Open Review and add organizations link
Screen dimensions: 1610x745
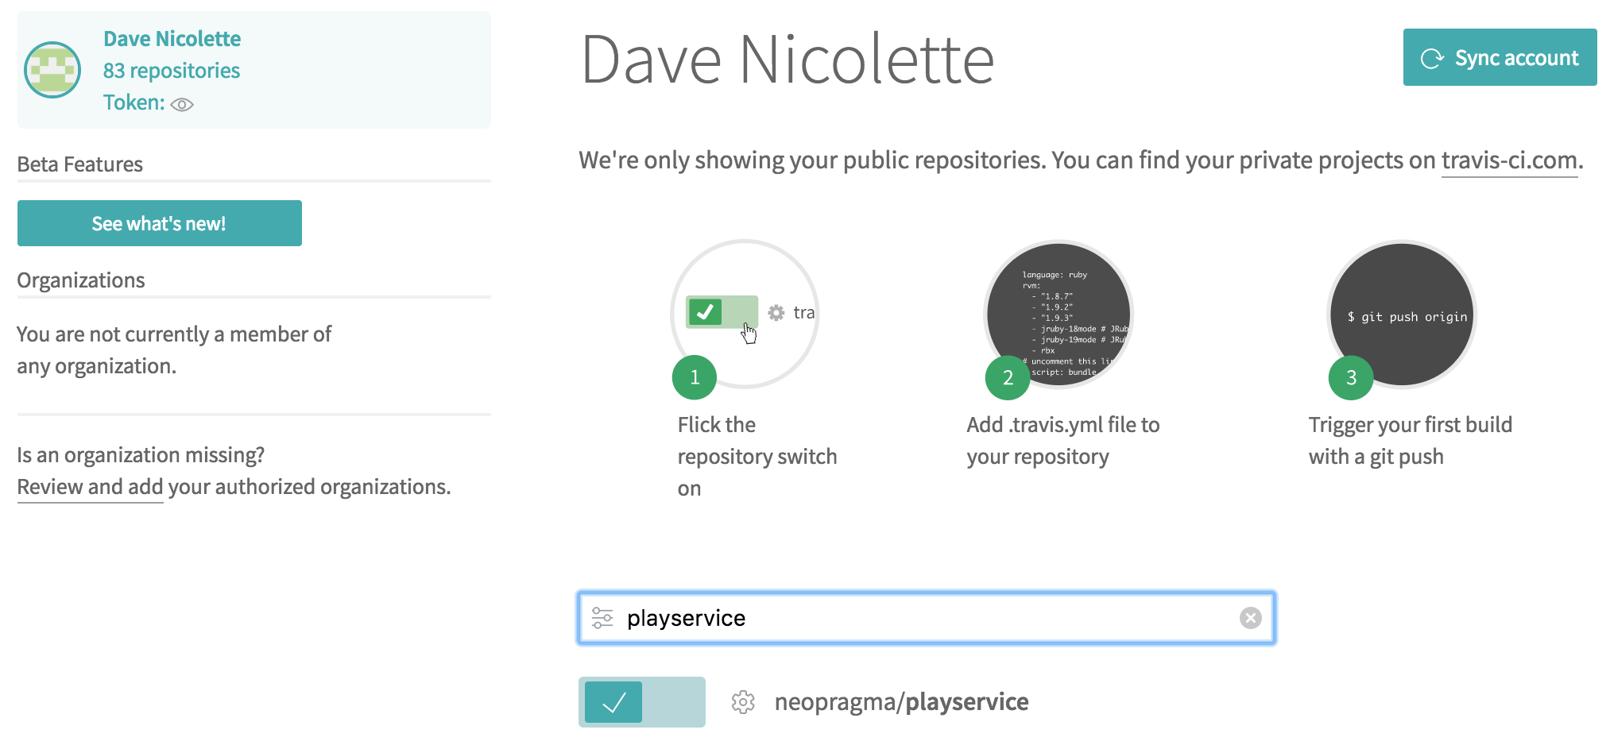(90, 487)
